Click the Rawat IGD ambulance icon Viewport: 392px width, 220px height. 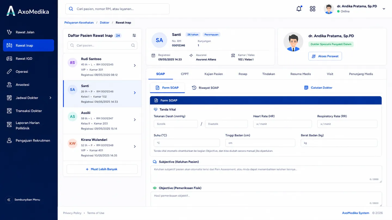click(9, 58)
